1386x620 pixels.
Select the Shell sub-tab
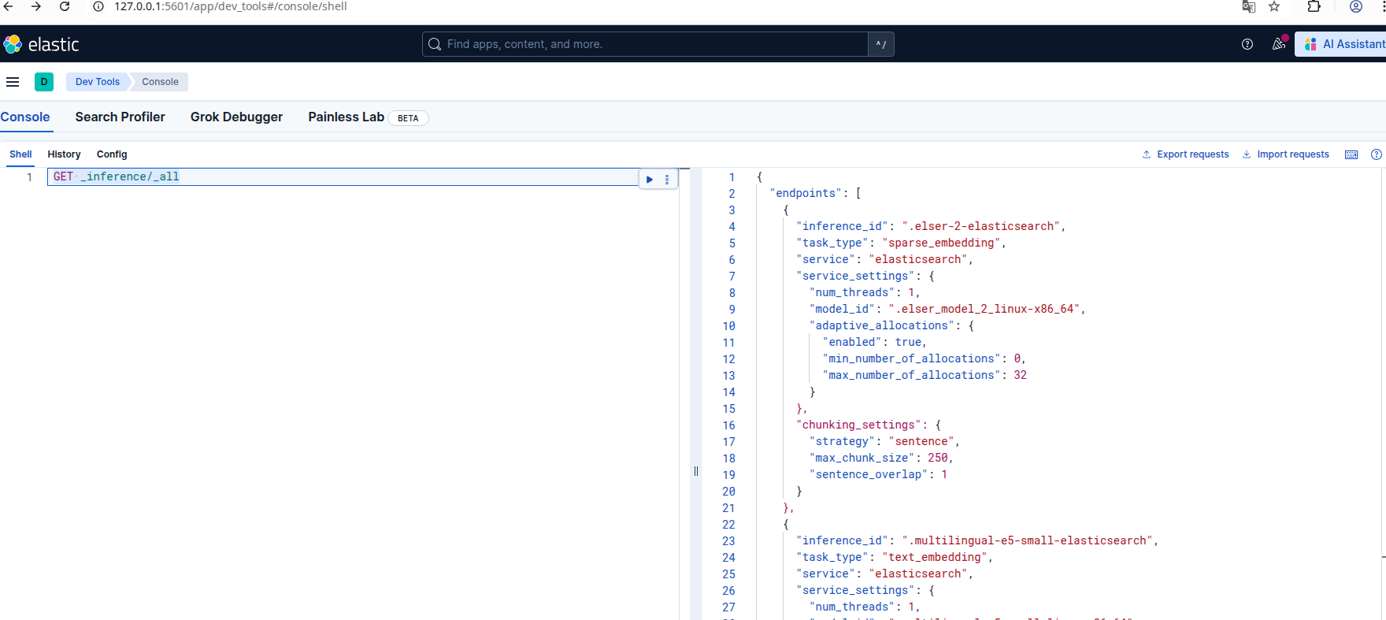20,154
